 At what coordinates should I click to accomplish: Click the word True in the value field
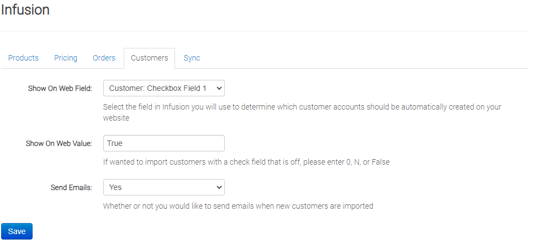[115, 143]
